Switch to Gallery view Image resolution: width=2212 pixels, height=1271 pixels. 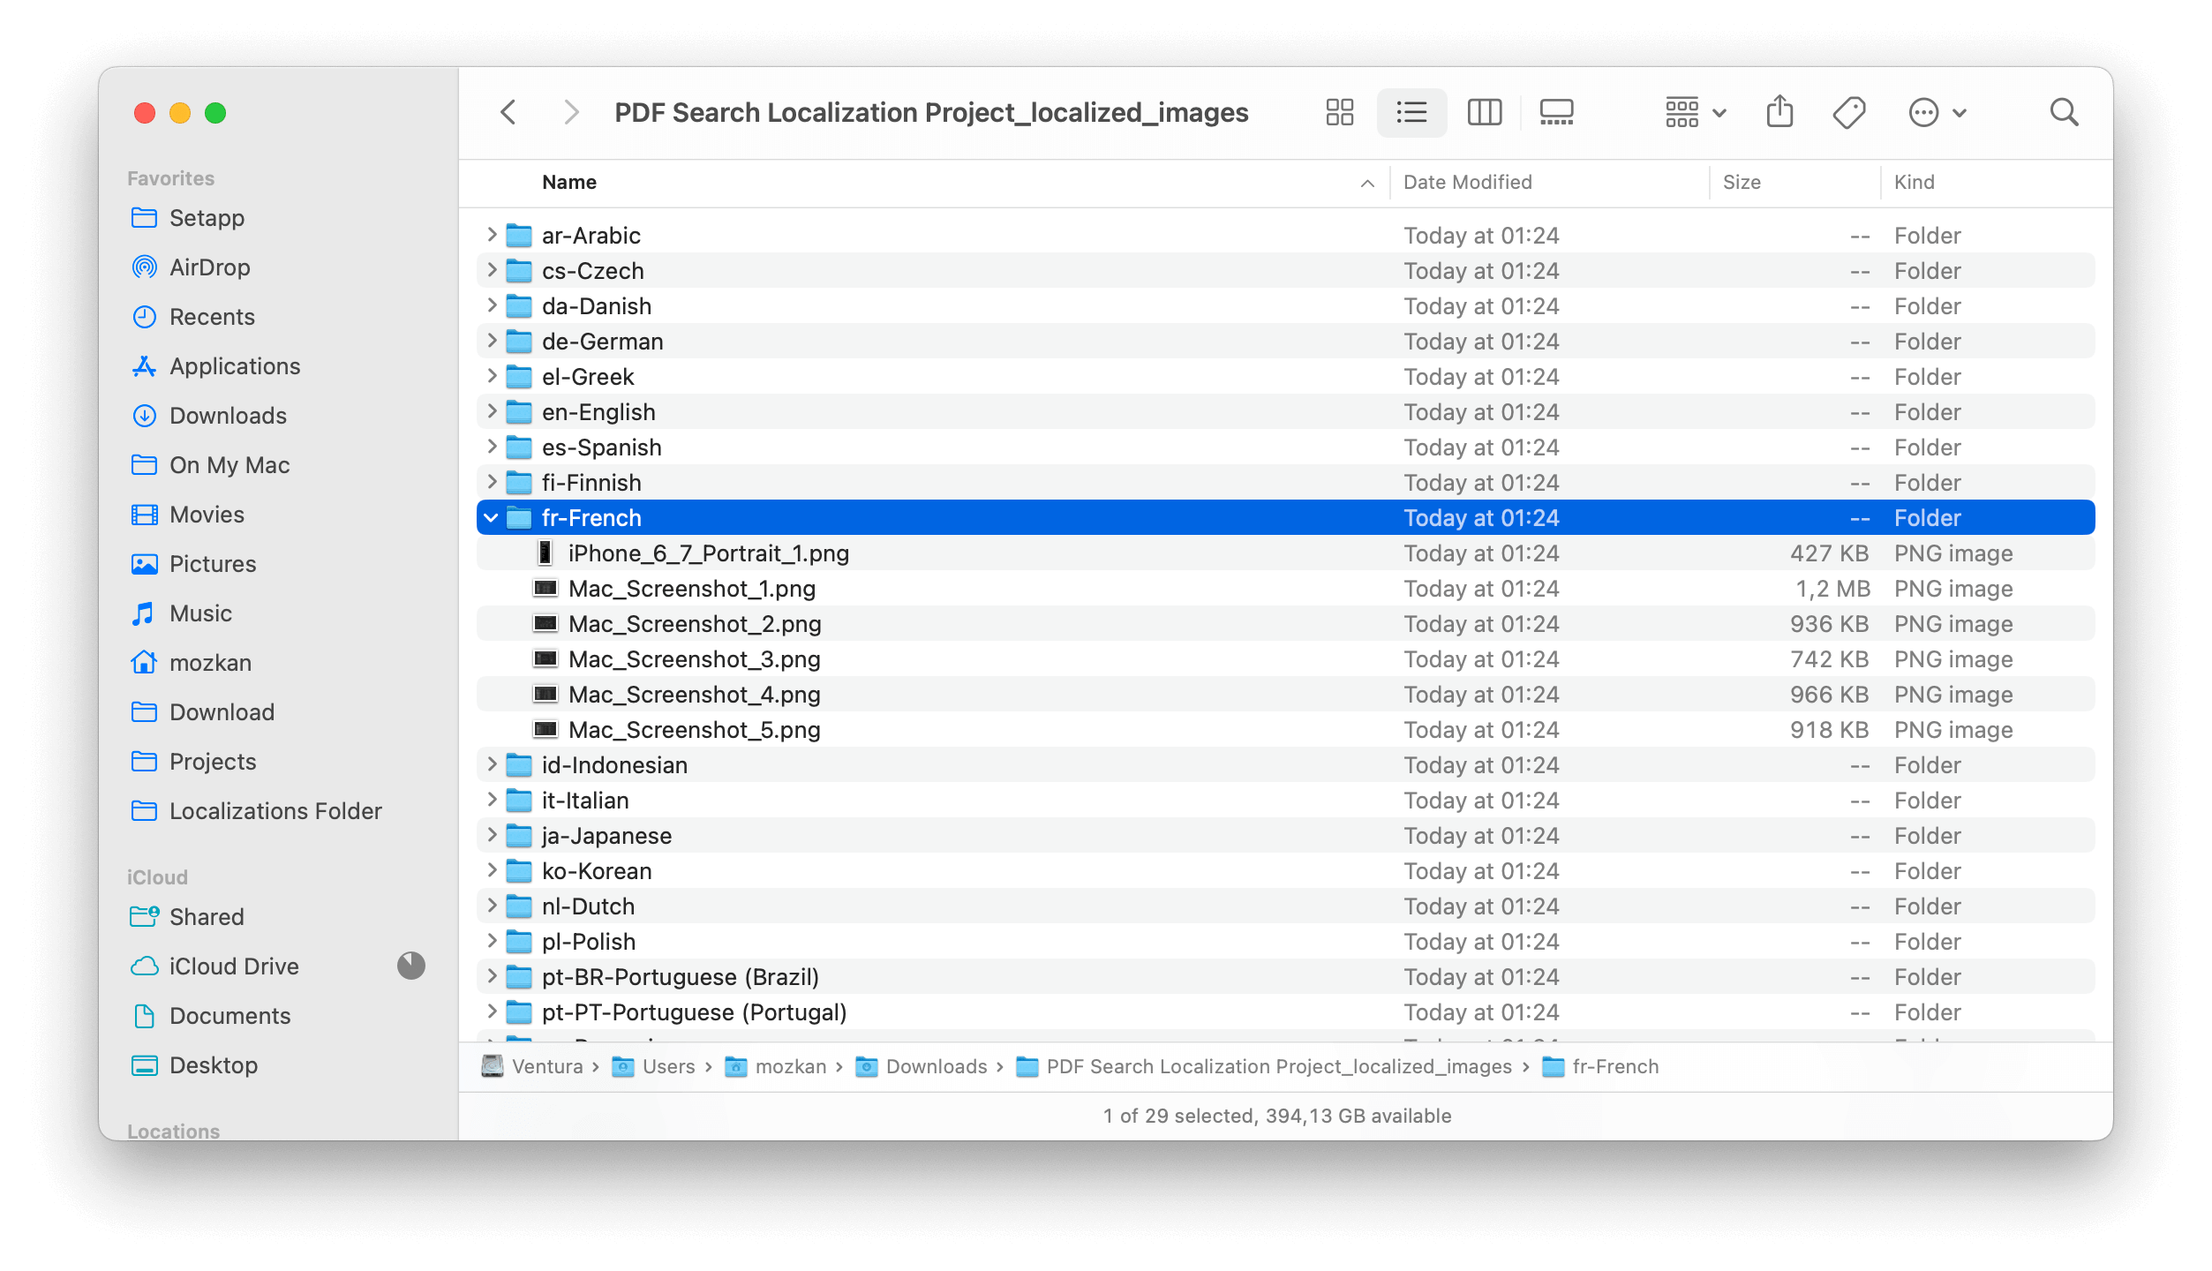pyautogui.click(x=1556, y=112)
